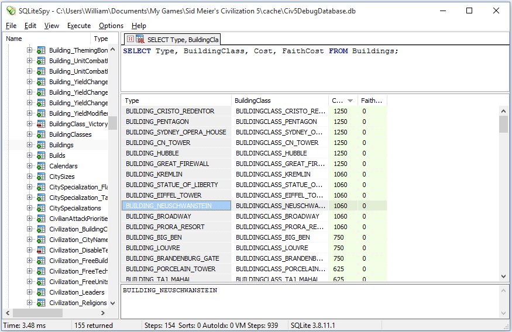This screenshot has width=512, height=332.
Task: Select the BUILDING_LOUVRE cell
Action: pyautogui.click(x=177, y=248)
